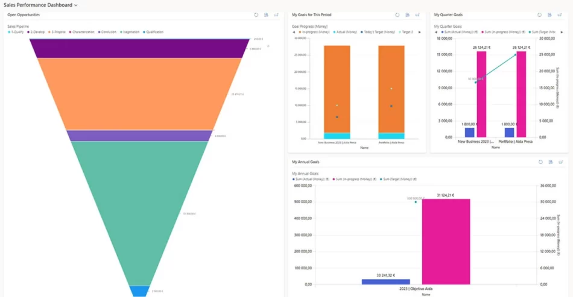Expand the Open Opportunities chart
The height and width of the screenshot is (297, 573).
pyautogui.click(x=276, y=15)
